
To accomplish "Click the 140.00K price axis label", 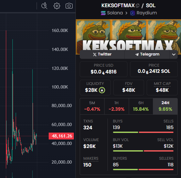I will (x=60, y=50).
